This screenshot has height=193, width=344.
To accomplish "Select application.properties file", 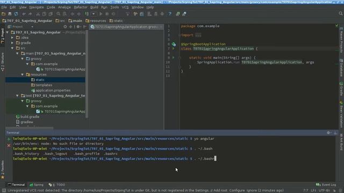I will tap(51, 91).
